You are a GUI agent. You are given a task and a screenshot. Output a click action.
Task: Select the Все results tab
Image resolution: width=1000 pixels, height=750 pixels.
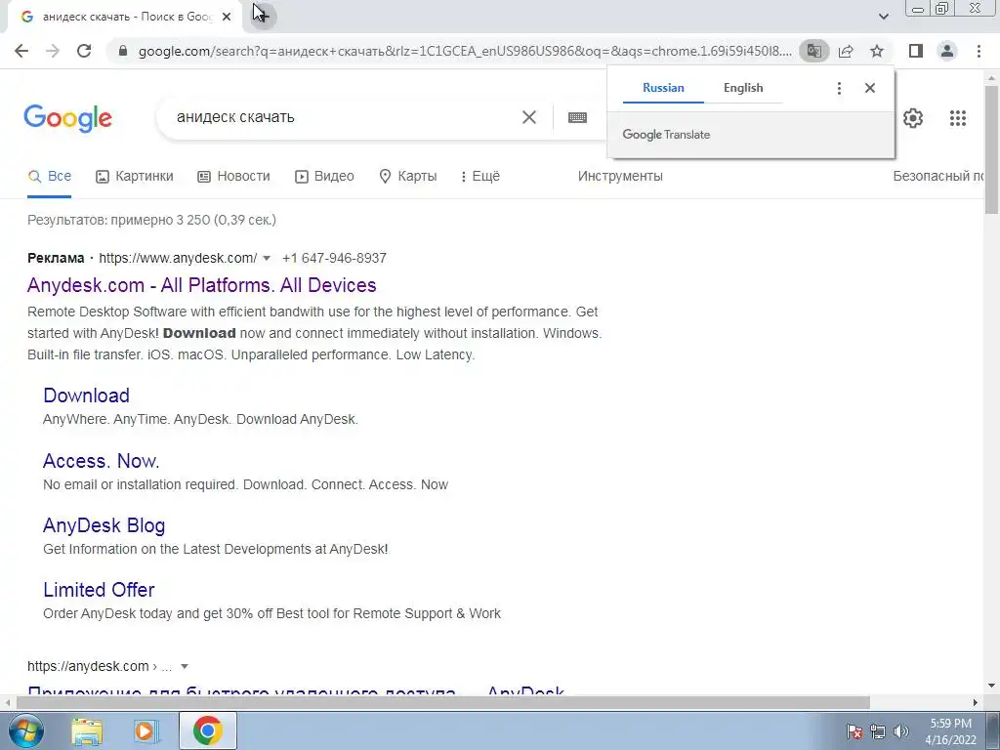click(x=49, y=176)
